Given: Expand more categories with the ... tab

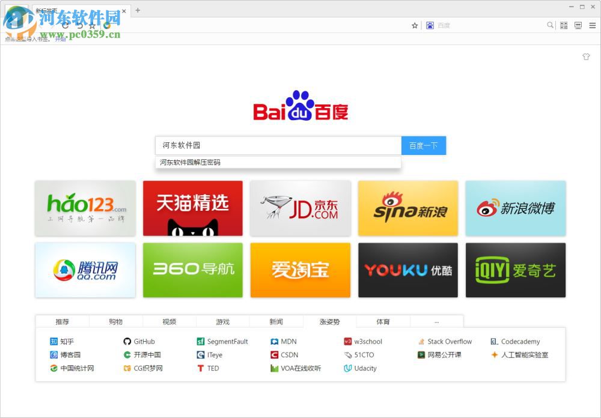Looking at the screenshot, I should 436,321.
